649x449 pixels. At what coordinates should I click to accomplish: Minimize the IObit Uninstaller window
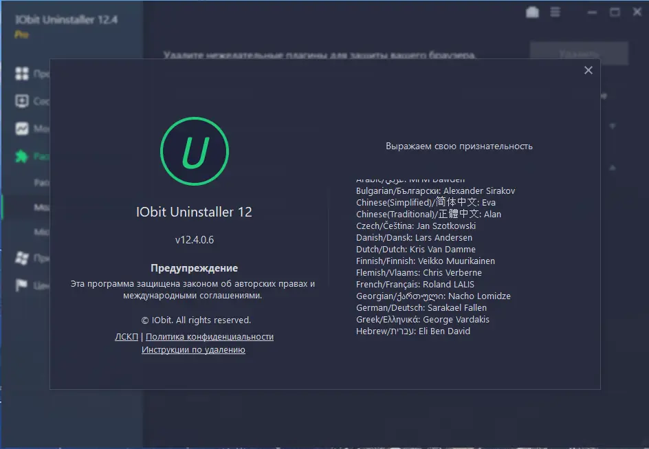(593, 12)
